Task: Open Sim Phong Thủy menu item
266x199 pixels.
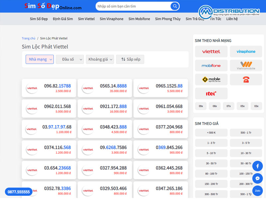Action: (168, 19)
